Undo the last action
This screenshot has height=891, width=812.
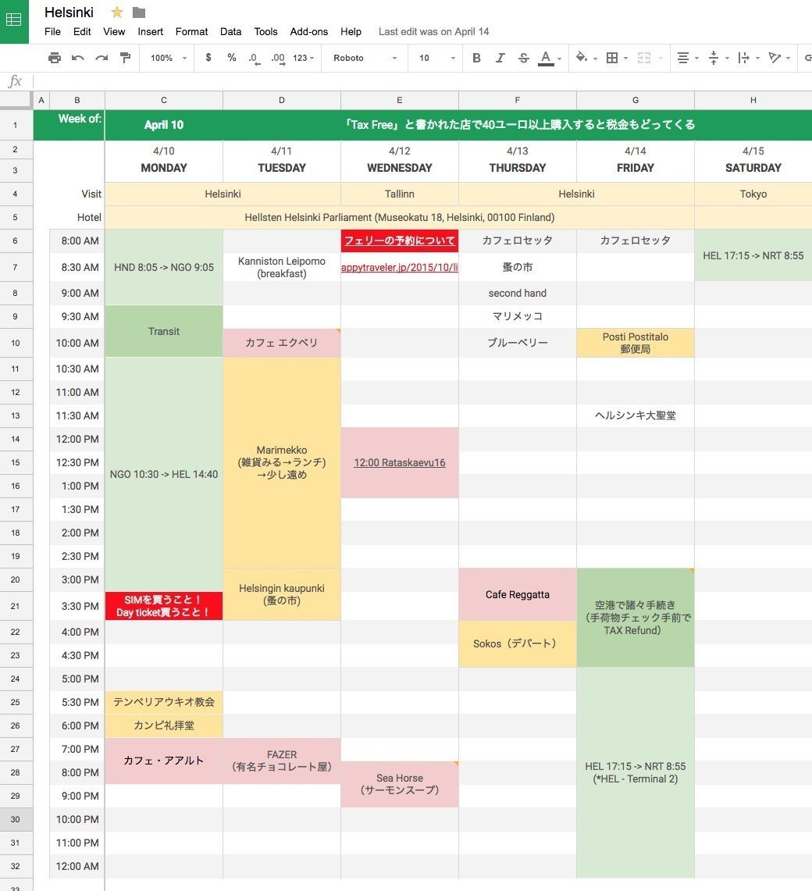tap(78, 58)
